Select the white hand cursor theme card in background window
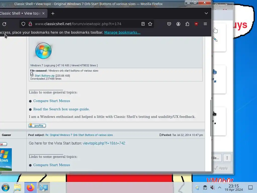 pos(219,37)
